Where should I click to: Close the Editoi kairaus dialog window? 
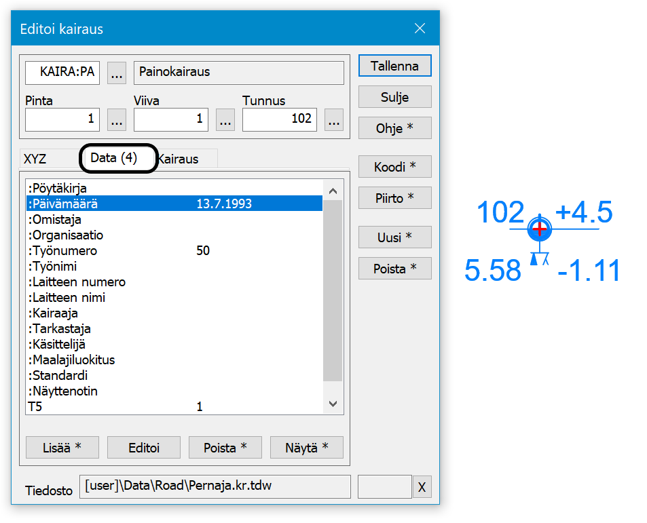(x=420, y=28)
